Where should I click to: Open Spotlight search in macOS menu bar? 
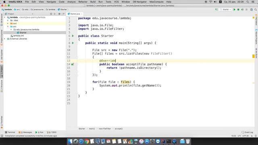pyautogui.click(x=248, y=2)
